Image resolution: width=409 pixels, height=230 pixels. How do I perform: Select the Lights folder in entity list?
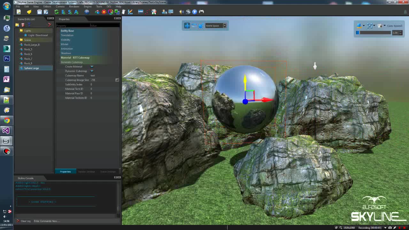click(x=27, y=31)
